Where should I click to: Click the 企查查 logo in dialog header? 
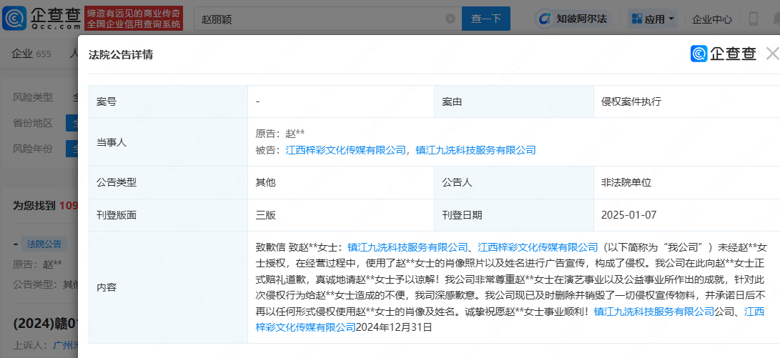724,54
